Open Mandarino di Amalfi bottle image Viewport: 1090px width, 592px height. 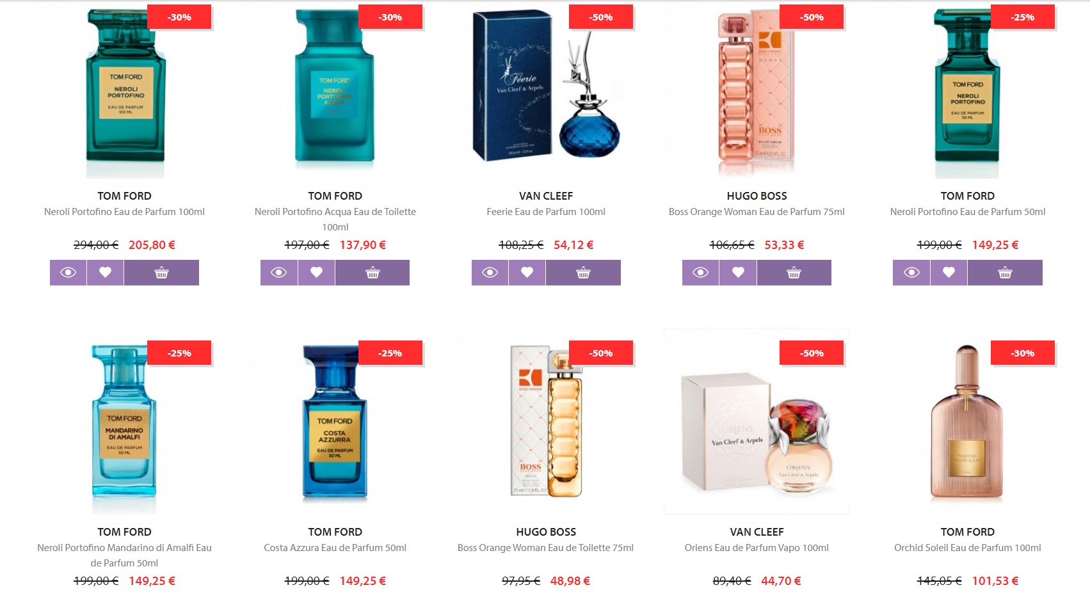point(124,421)
